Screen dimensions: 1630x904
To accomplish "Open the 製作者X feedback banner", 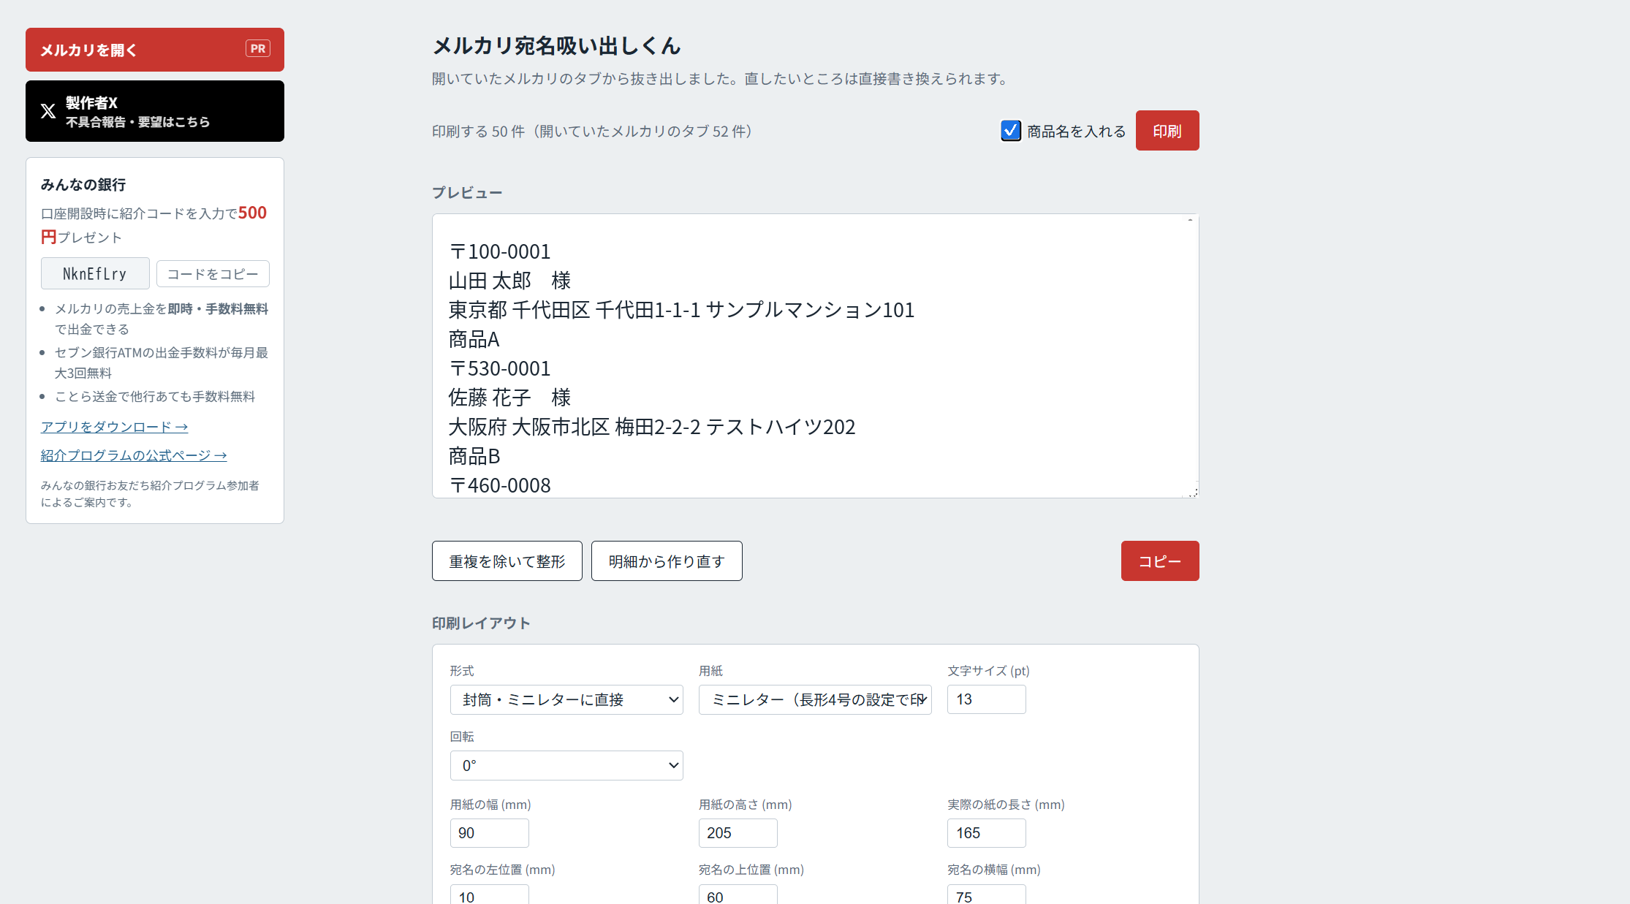I will pos(155,111).
